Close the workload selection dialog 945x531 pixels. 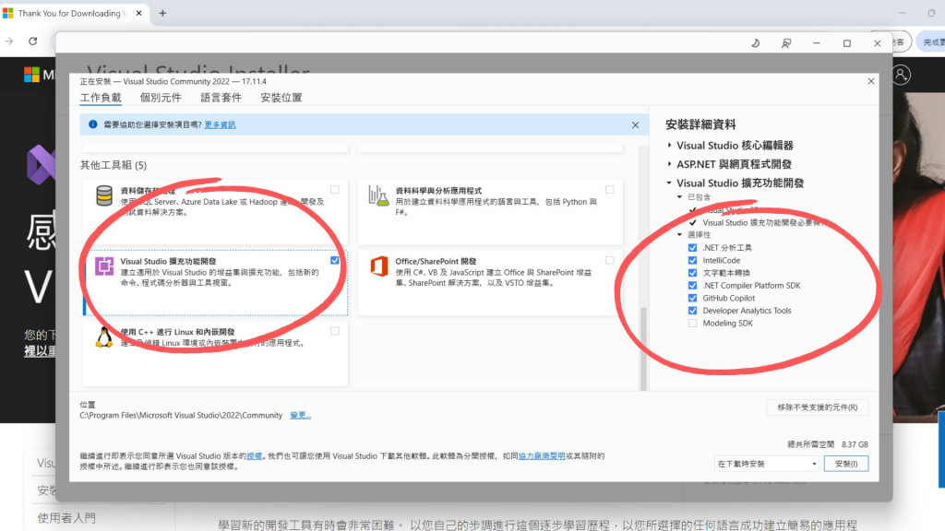pyautogui.click(x=871, y=81)
